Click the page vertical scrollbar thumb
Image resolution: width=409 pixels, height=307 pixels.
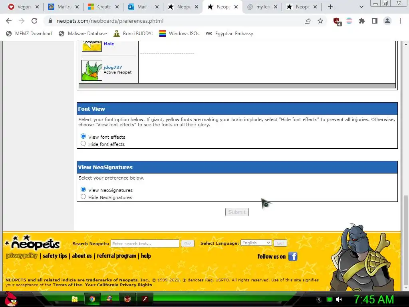pos(406,240)
